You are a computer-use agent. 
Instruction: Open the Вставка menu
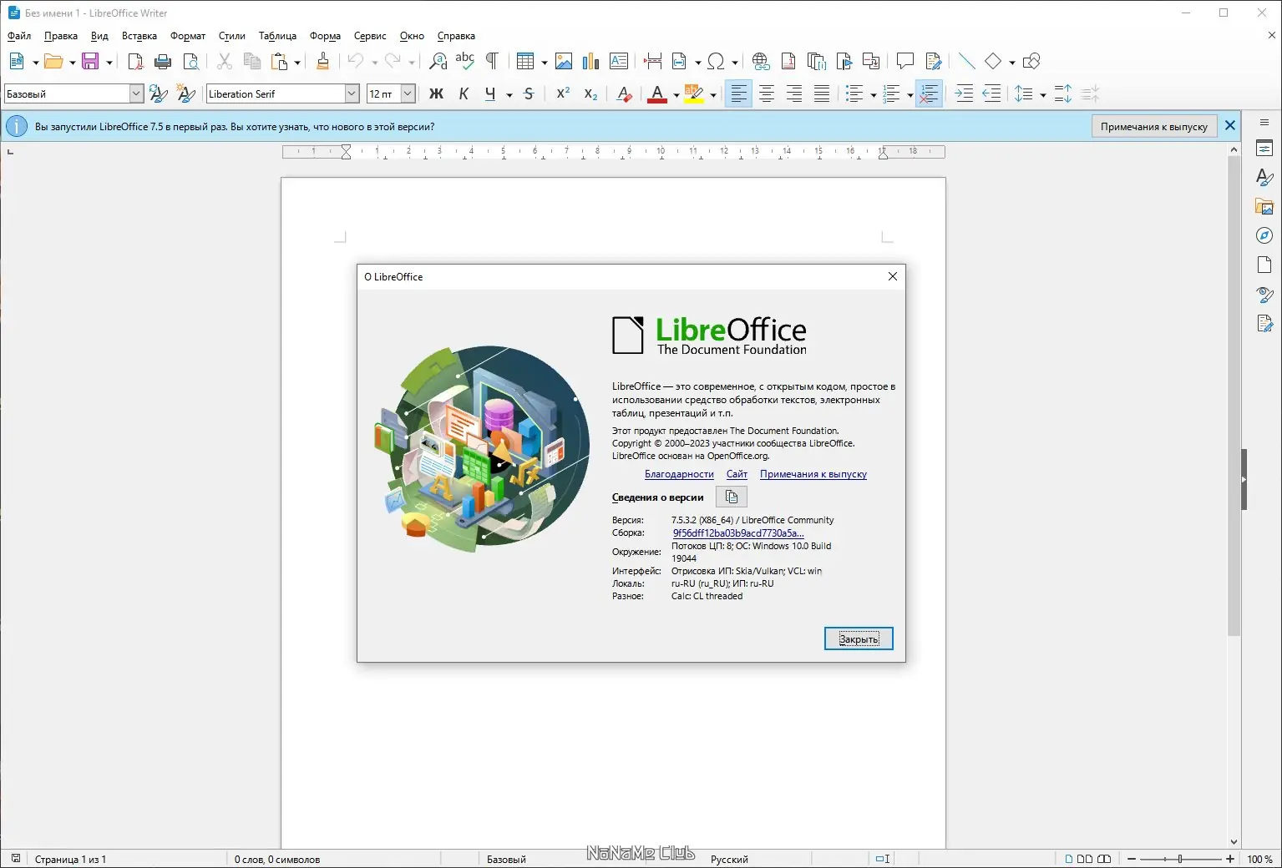(139, 36)
